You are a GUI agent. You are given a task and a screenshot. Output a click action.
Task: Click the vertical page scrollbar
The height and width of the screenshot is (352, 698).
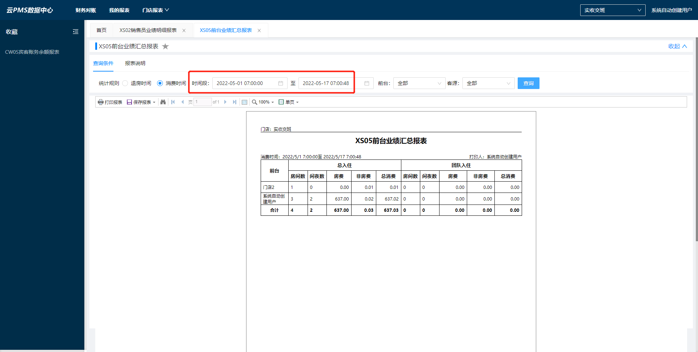(697, 140)
